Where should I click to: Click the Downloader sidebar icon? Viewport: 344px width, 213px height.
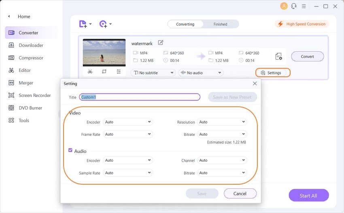(11, 45)
